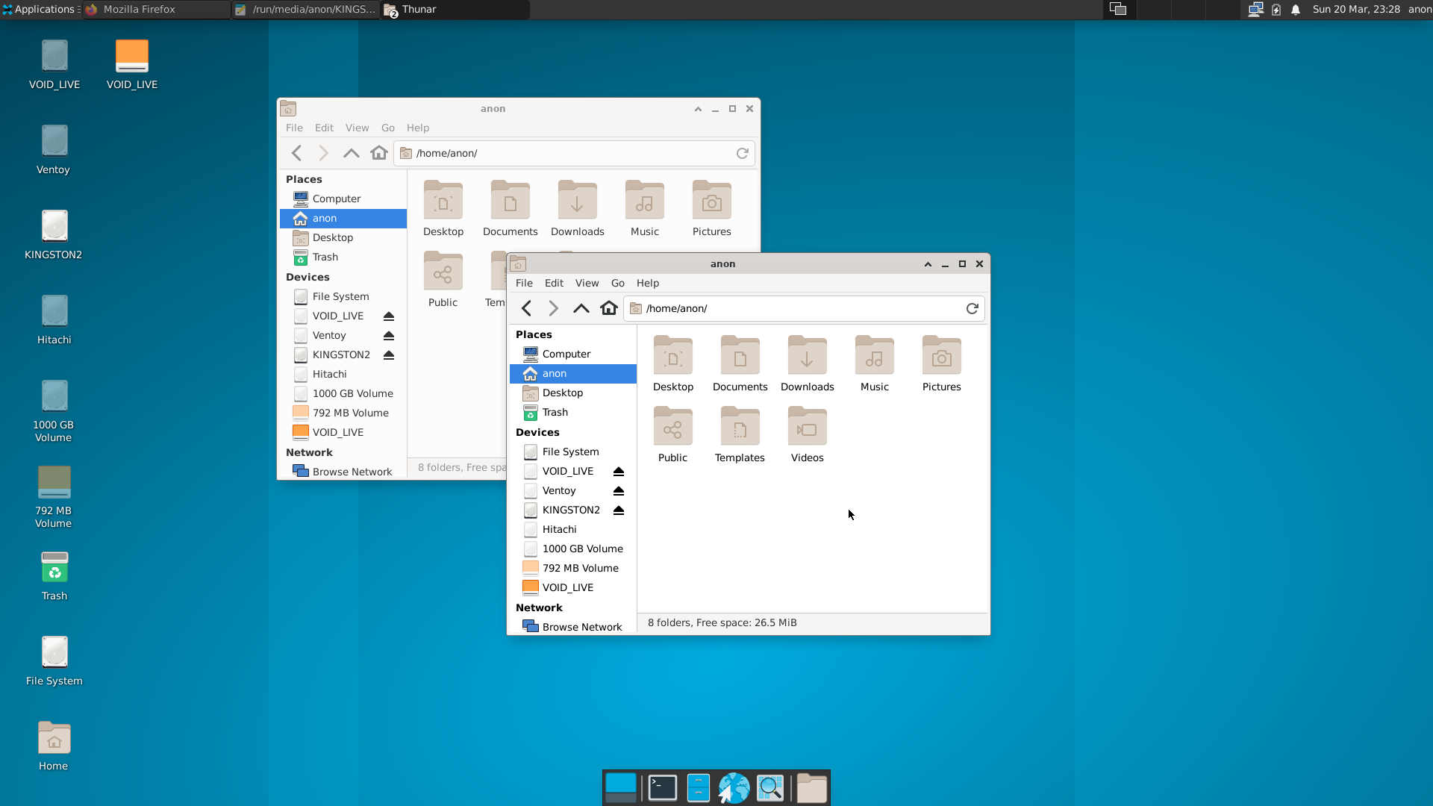Eject Ventoy in rear window sidebar

pos(389,335)
